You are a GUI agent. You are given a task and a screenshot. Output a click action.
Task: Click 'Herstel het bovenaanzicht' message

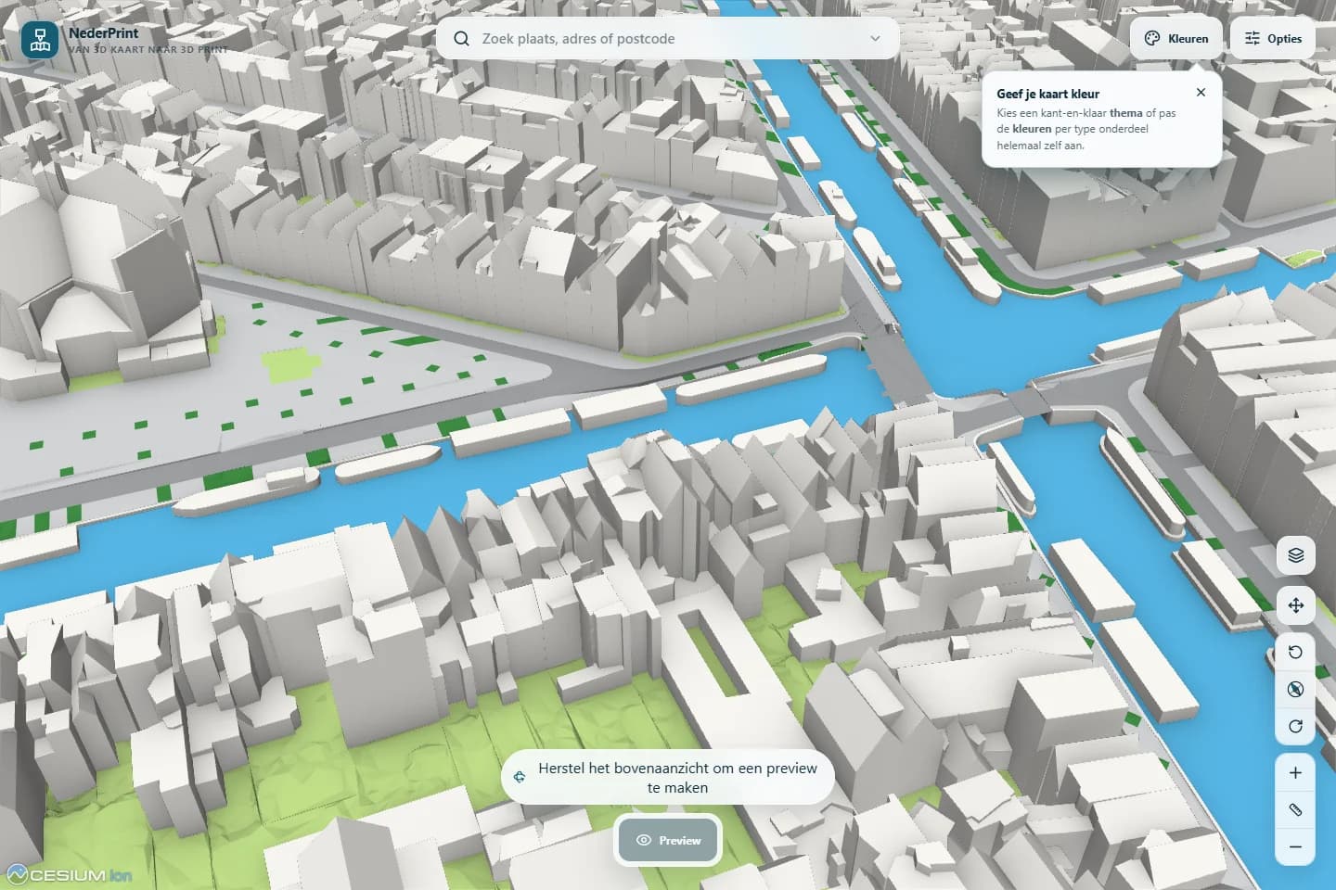point(668,778)
